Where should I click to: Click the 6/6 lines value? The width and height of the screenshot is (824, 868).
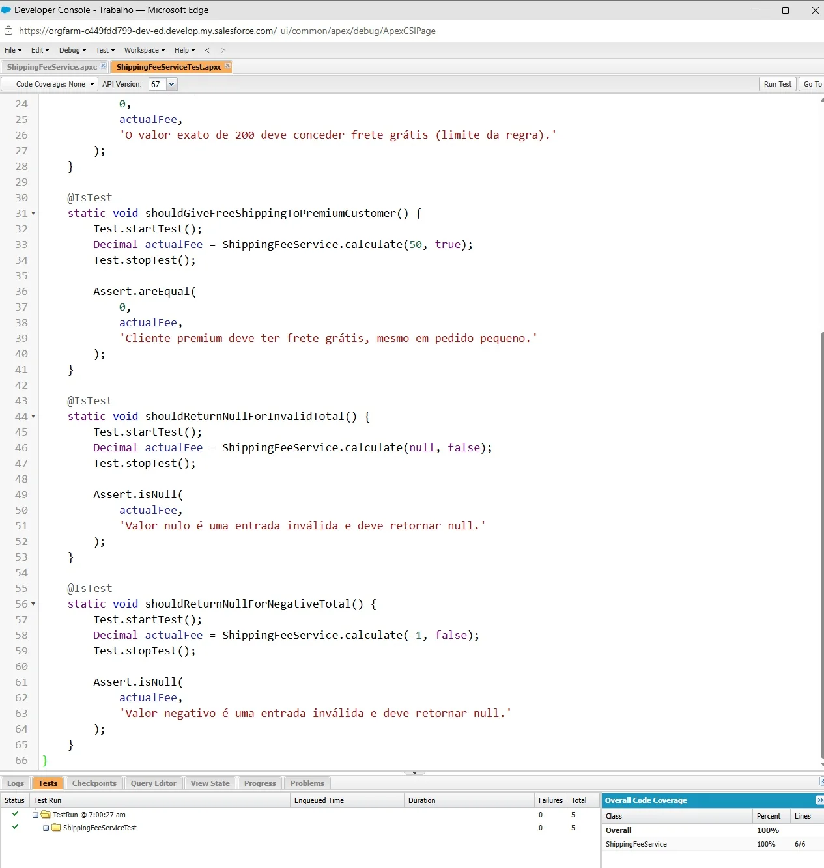click(800, 844)
